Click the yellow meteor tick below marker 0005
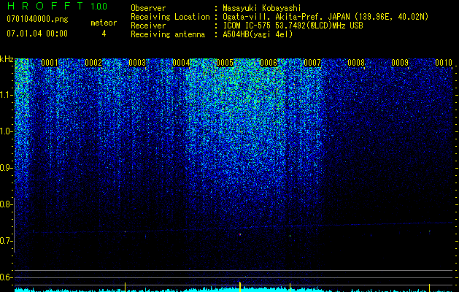This screenshot has height=292, width=459. [x=240, y=286]
